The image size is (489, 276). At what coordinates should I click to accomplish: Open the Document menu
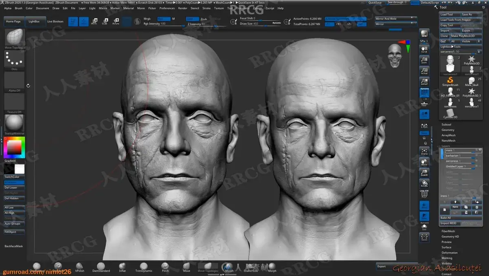tap(42, 8)
